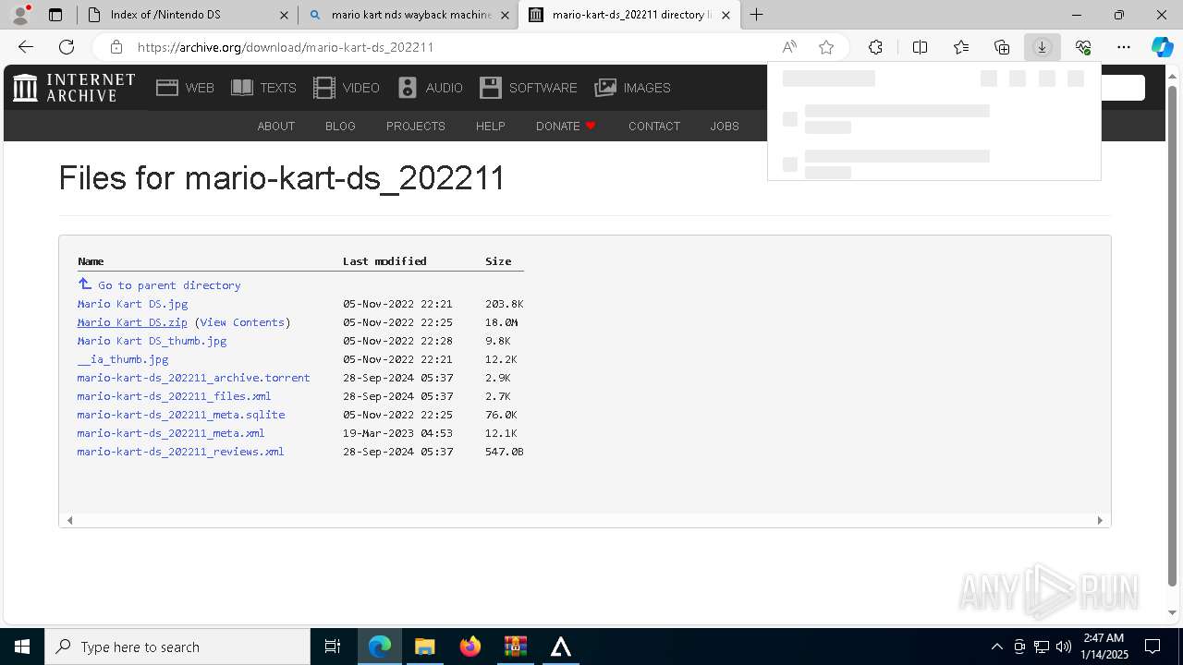Open browser Extensions puzzle icon

click(875, 47)
